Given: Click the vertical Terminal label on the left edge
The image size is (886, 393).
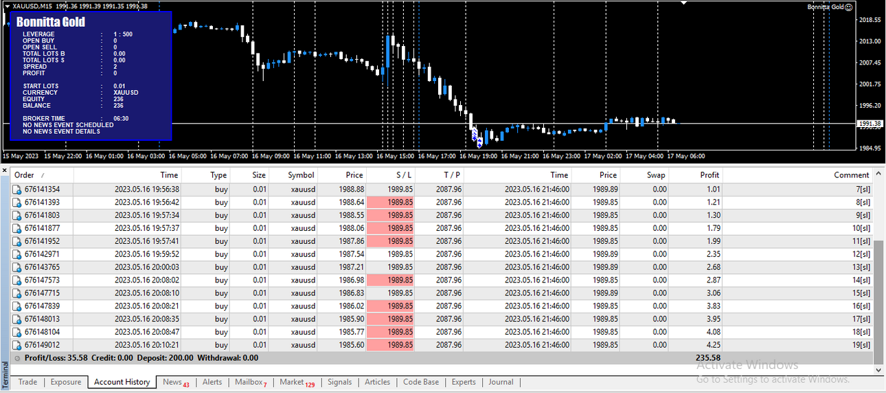Looking at the screenshot, I should 5,374.
